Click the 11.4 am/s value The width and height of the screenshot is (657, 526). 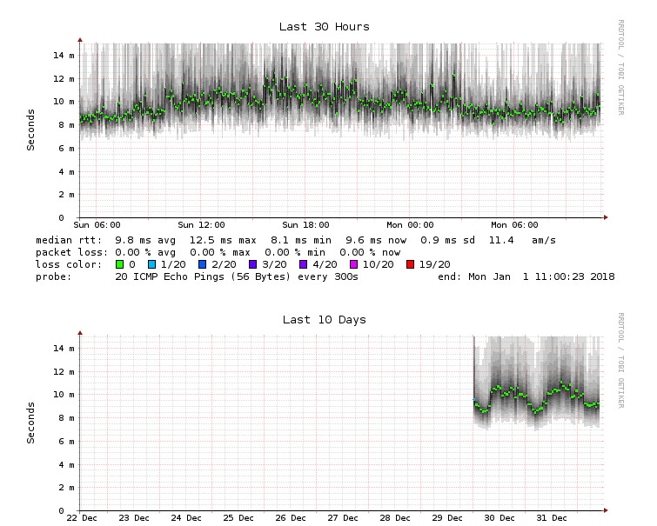522,240
